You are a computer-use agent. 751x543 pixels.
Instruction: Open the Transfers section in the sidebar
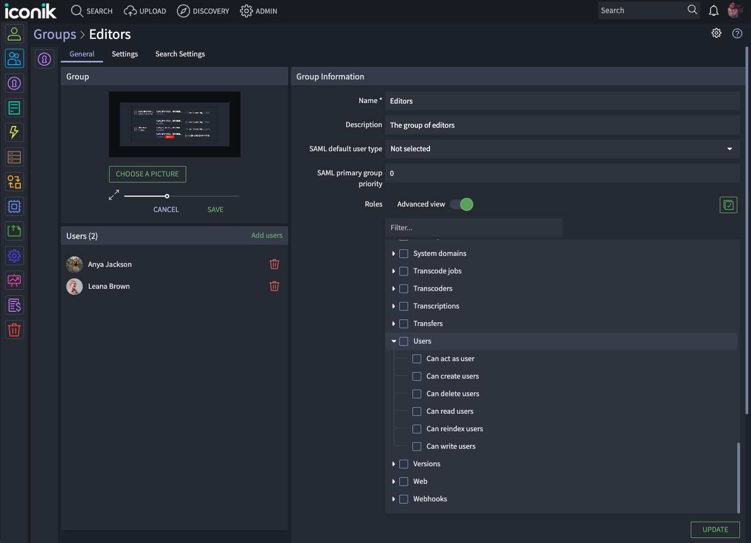pyautogui.click(x=14, y=181)
